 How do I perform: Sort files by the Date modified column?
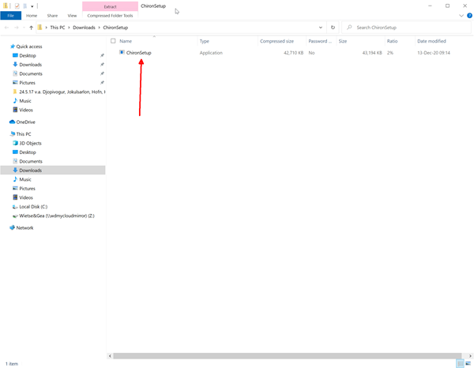[431, 41]
